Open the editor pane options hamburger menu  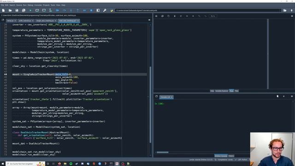point(149,20)
